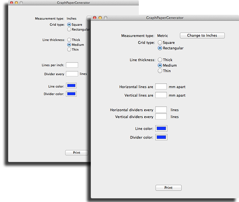The height and width of the screenshot is (202, 239).
Task: Click the Vertical lines mm apart field
Action: [x=161, y=95]
